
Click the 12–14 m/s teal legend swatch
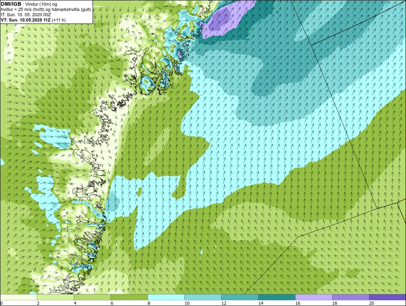click(x=240, y=297)
